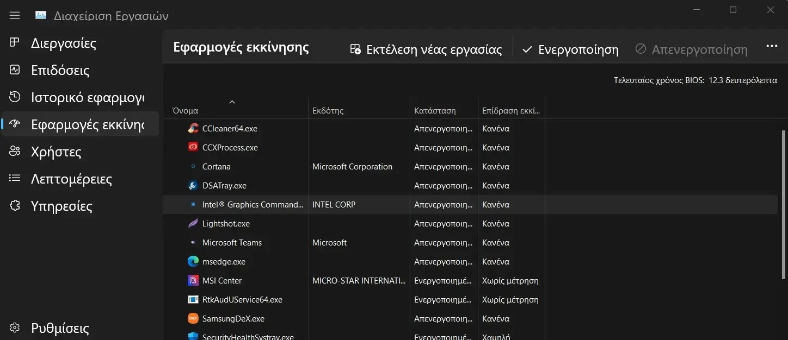The image size is (788, 340).
Task: Click the Cortana circle icon
Action: (193, 167)
